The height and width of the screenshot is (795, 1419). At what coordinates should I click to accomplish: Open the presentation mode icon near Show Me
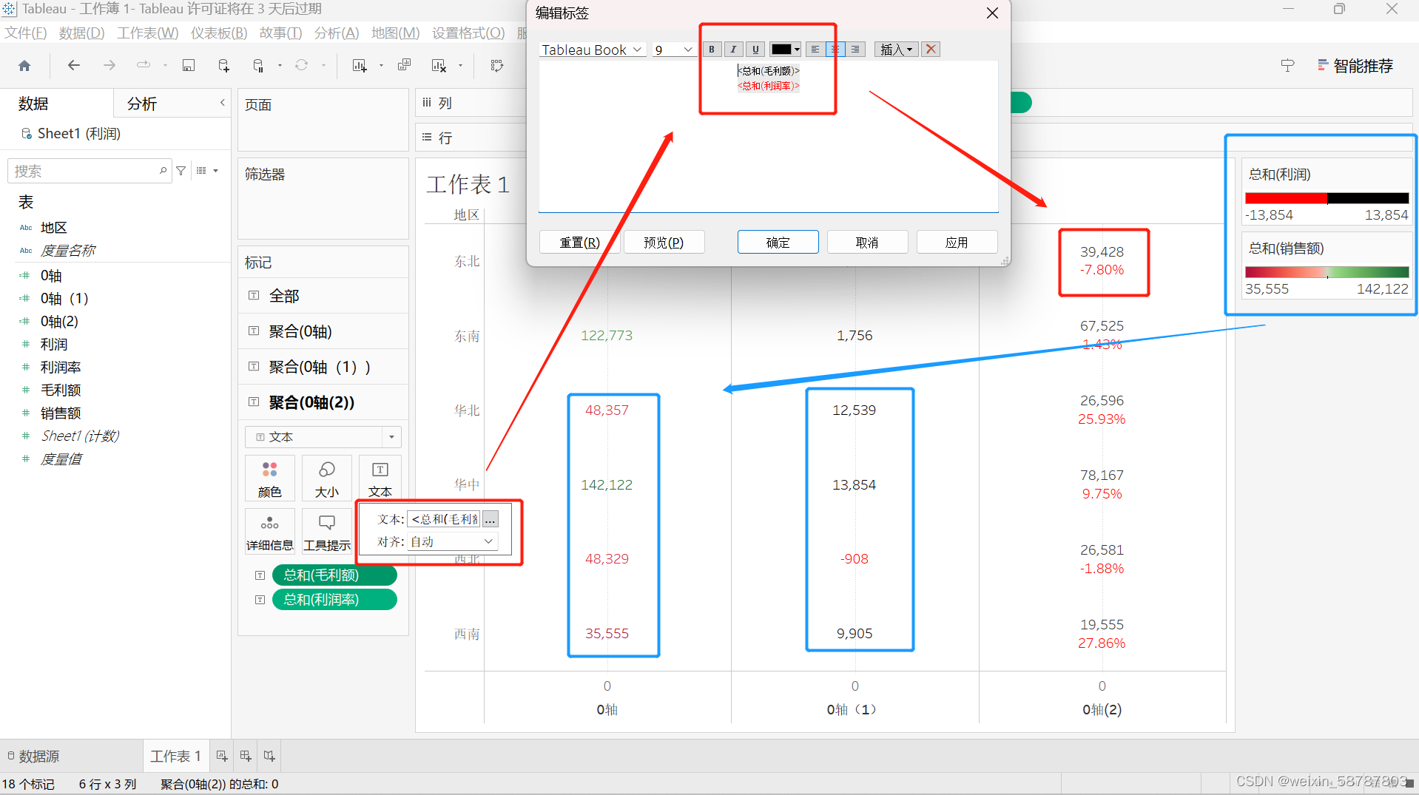[1287, 66]
